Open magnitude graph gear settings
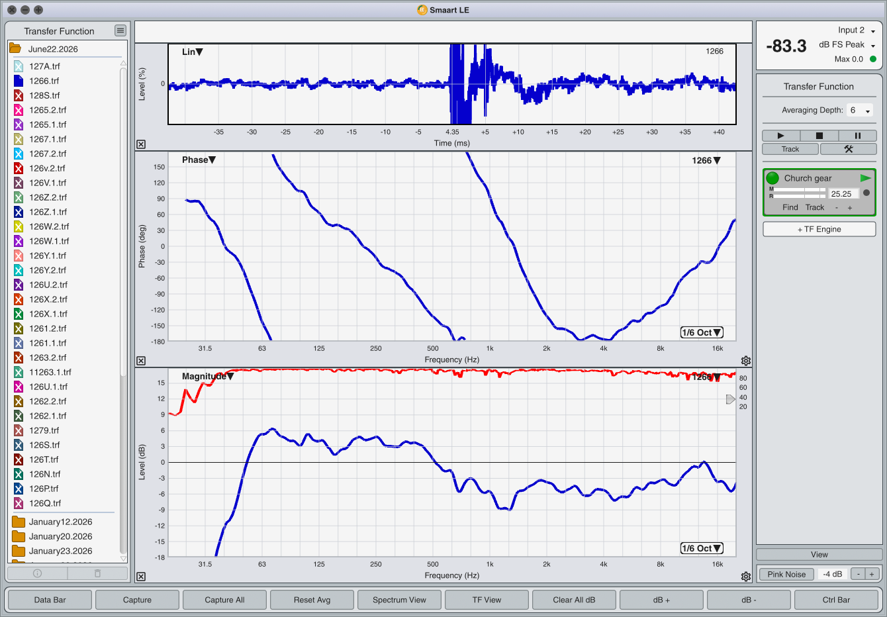The image size is (887, 617). (746, 577)
